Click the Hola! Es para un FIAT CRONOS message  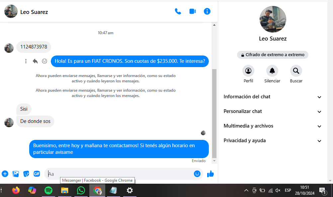[x=130, y=61]
